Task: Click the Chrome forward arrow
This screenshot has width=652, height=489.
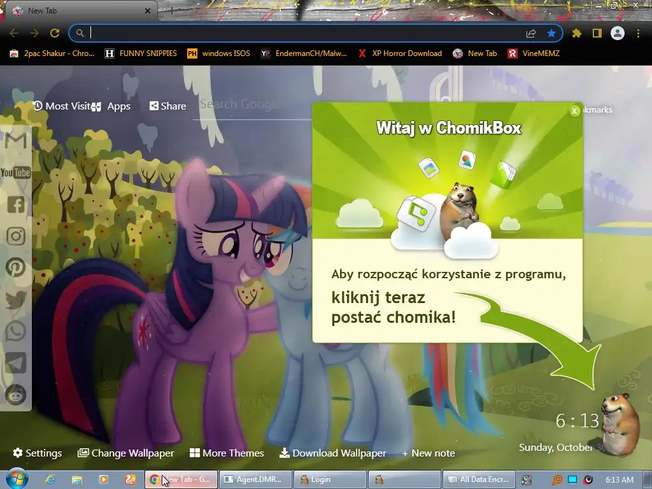Action: pyautogui.click(x=34, y=33)
